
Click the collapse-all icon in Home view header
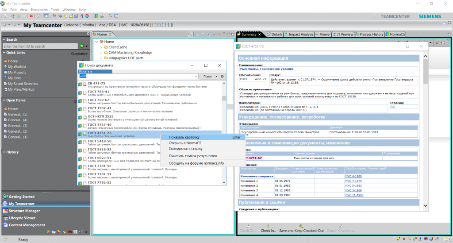coord(198,34)
